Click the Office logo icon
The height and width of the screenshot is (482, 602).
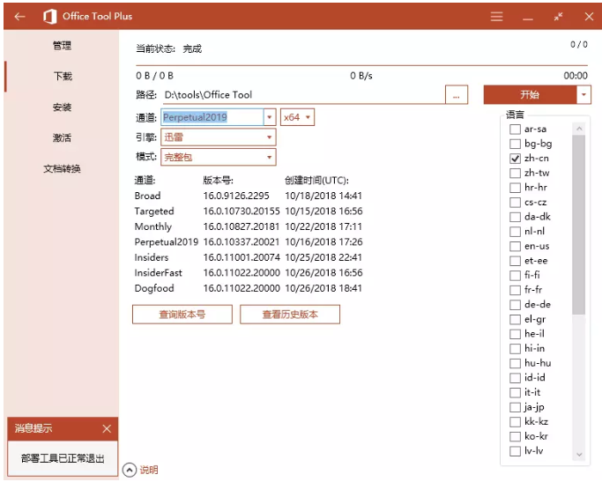pyautogui.click(x=49, y=17)
